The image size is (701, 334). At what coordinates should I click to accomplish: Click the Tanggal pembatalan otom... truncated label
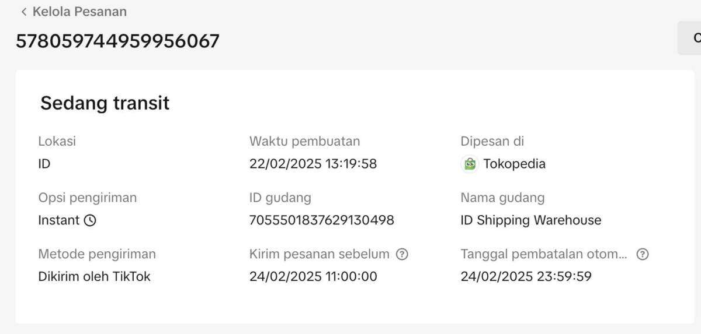(544, 254)
